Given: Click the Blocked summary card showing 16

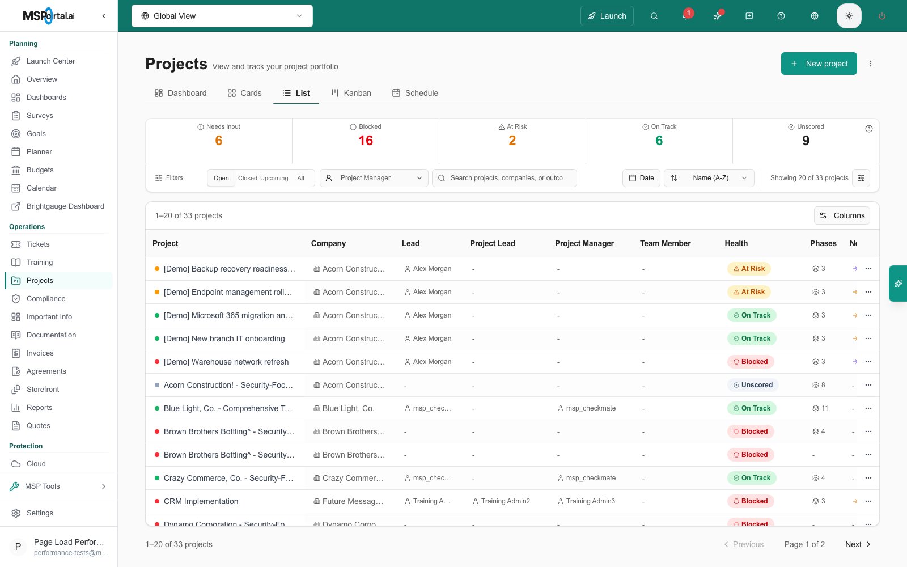Looking at the screenshot, I should click(x=366, y=141).
